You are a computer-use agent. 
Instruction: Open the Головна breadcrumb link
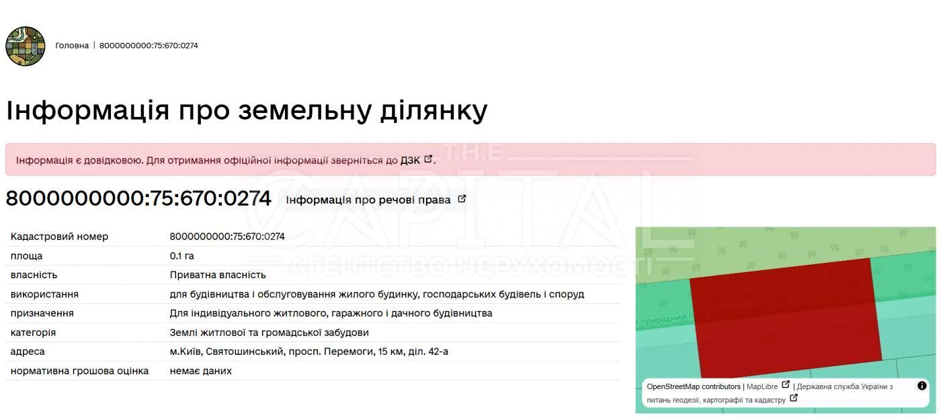tap(72, 46)
